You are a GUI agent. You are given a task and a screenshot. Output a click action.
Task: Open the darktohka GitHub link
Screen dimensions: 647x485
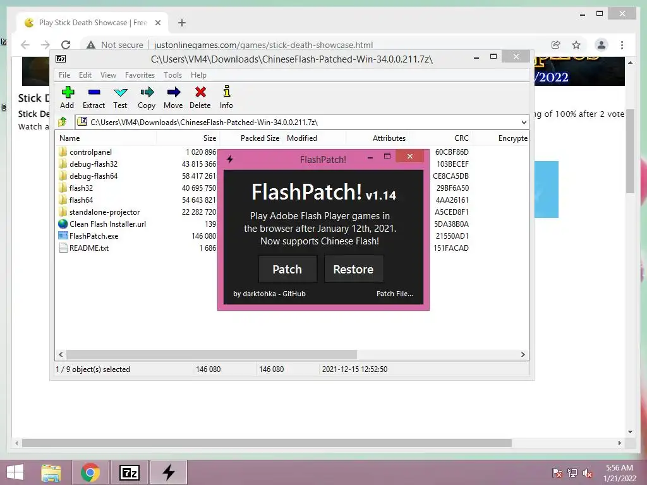coord(269,294)
